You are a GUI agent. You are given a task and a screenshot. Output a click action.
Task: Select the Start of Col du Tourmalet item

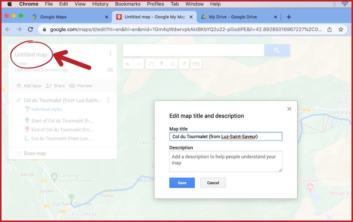[x=62, y=121]
